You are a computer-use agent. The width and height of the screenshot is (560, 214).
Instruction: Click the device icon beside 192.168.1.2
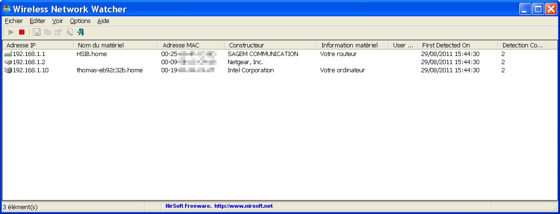coord(8,62)
